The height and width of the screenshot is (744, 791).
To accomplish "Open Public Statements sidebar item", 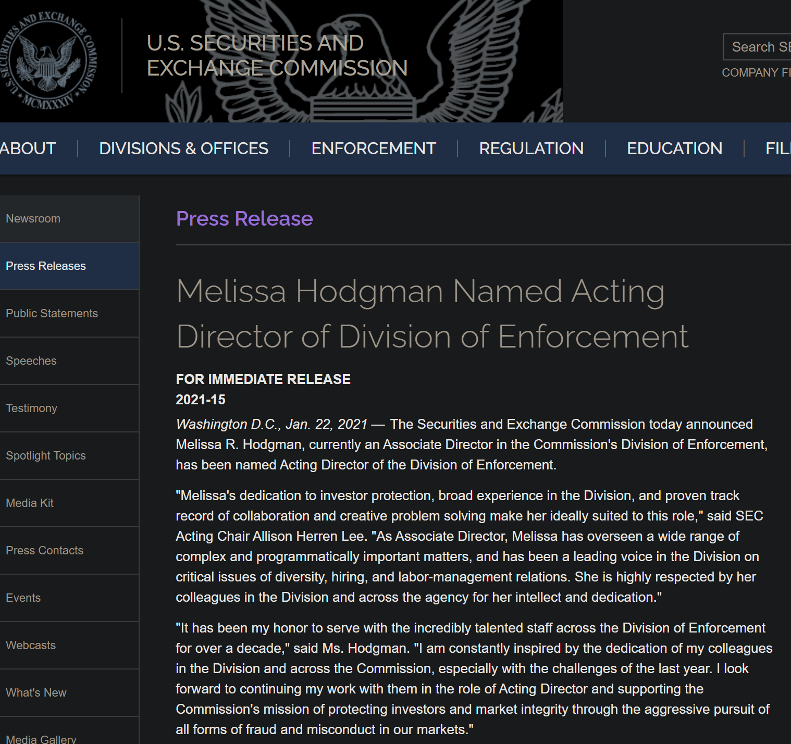I will coord(69,314).
